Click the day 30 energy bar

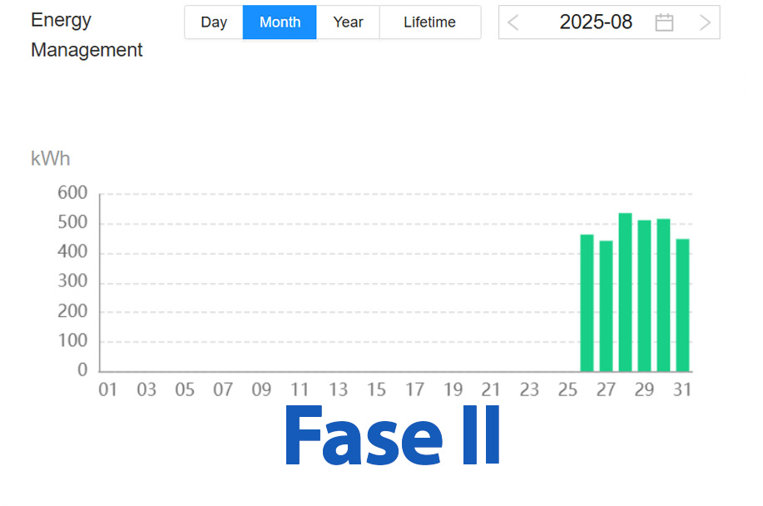click(x=662, y=295)
